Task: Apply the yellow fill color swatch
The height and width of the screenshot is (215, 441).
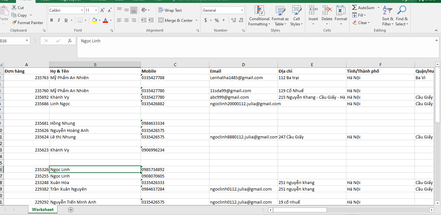Action: [94, 20]
